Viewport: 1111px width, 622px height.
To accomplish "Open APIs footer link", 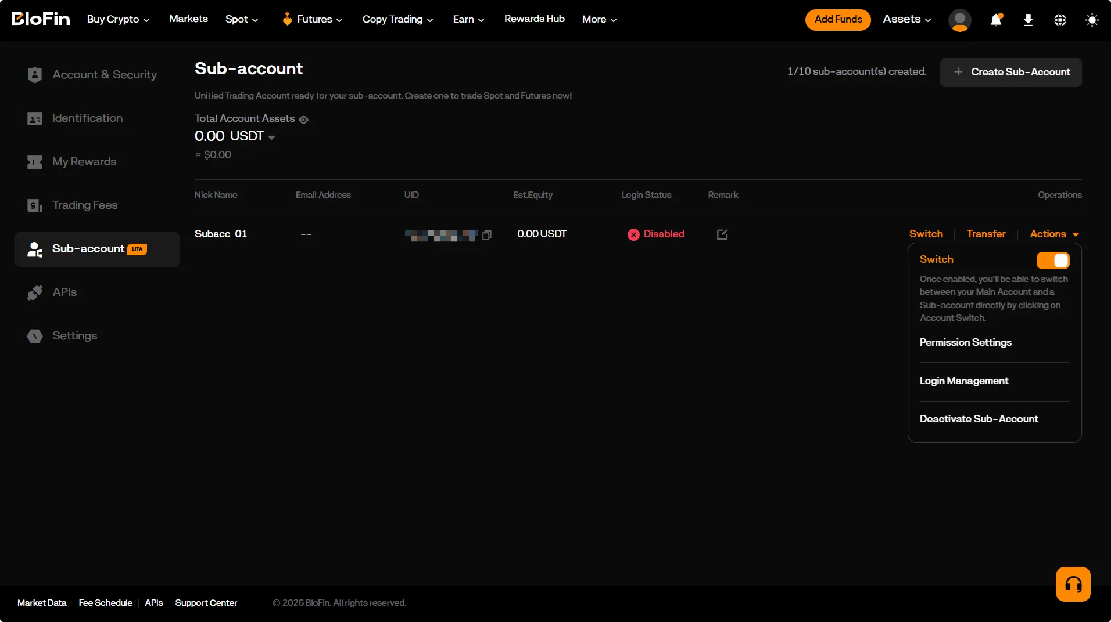I will coord(154,603).
